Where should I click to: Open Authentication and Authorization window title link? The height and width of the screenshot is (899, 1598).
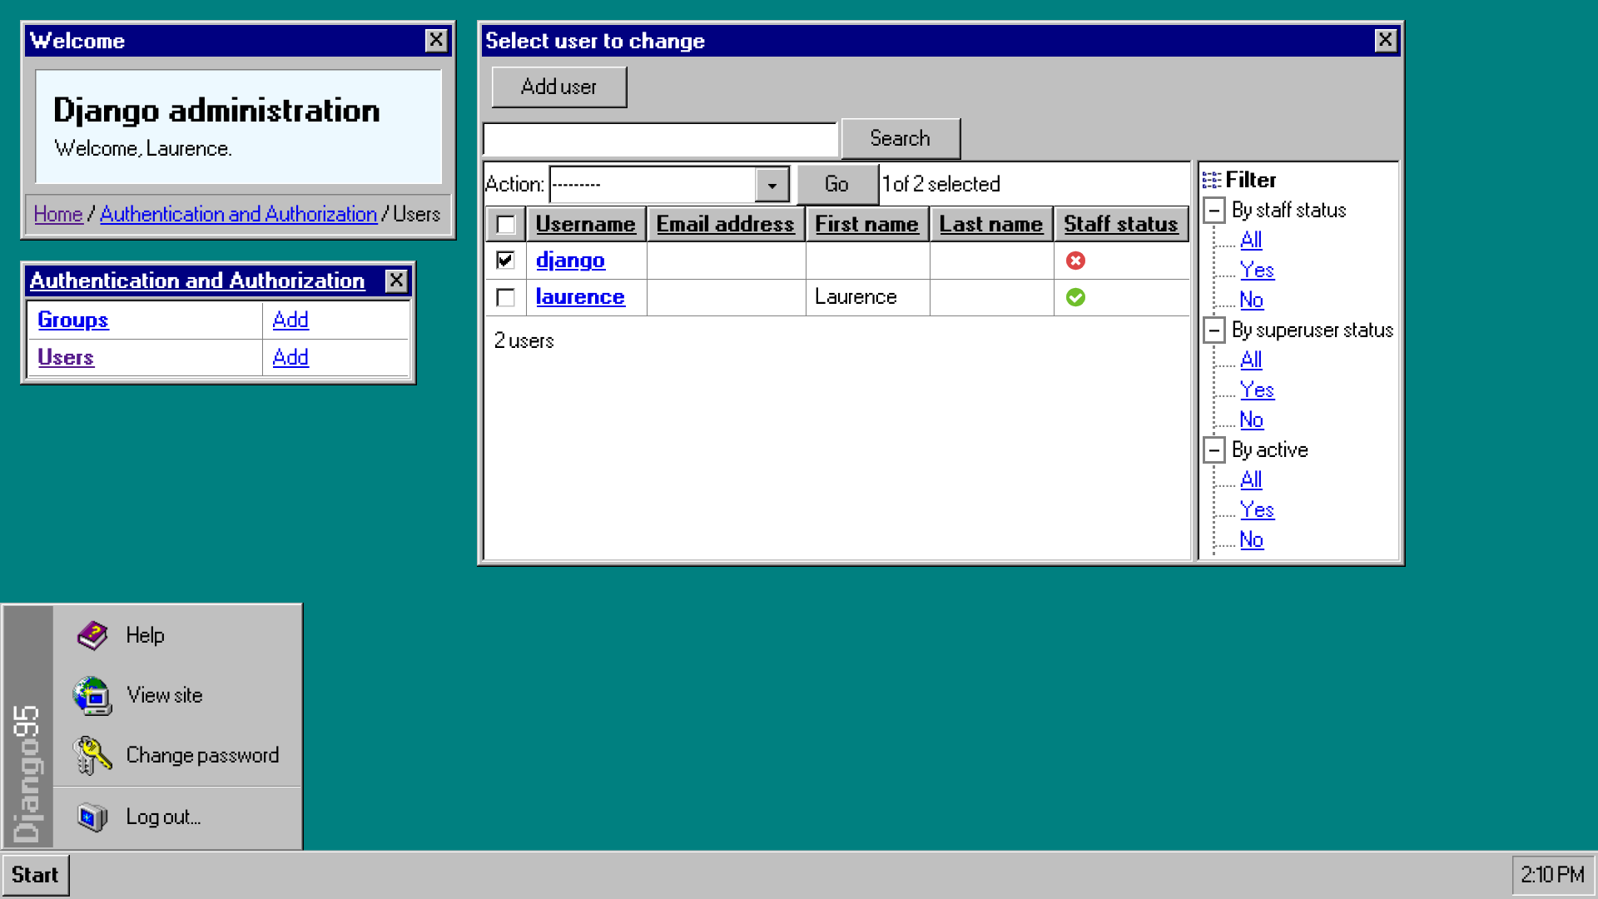coord(197,281)
